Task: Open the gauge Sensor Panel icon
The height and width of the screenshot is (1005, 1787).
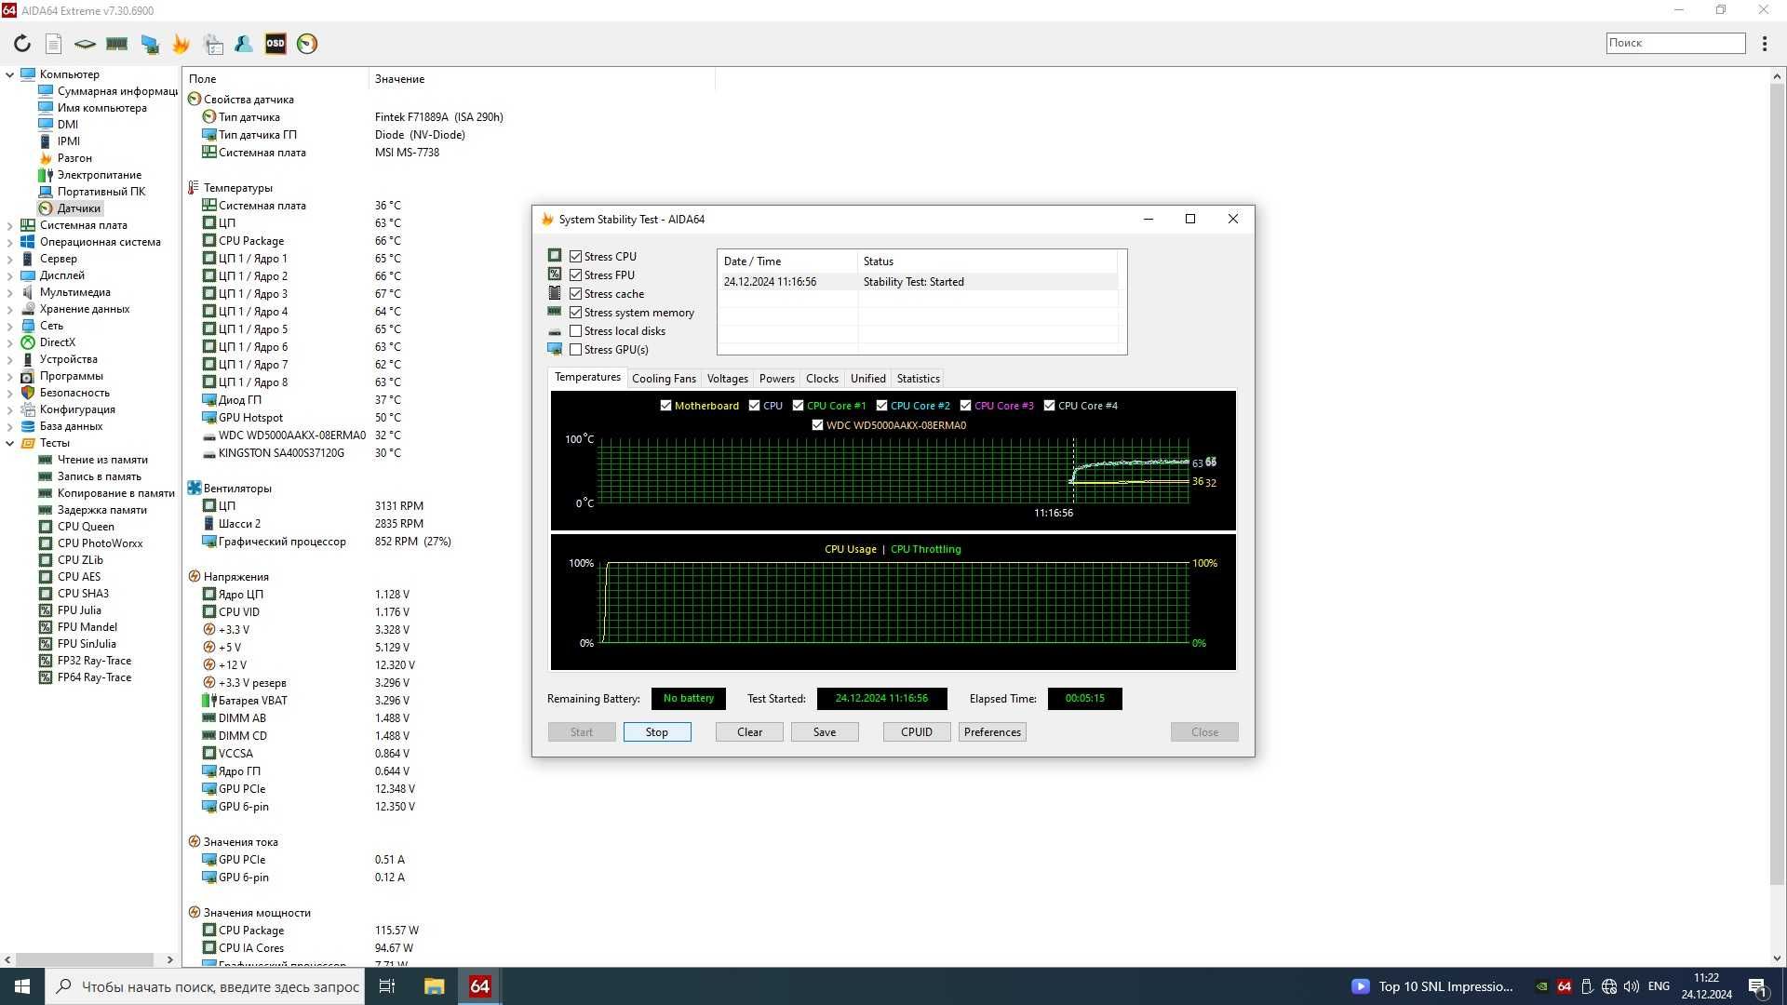Action: [307, 44]
